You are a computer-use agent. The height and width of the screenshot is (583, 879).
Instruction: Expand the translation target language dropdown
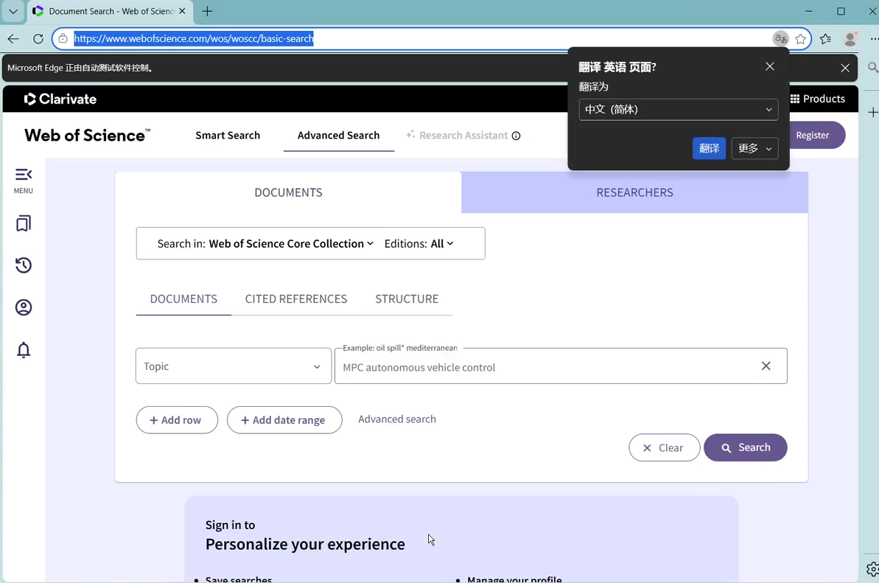[679, 109]
